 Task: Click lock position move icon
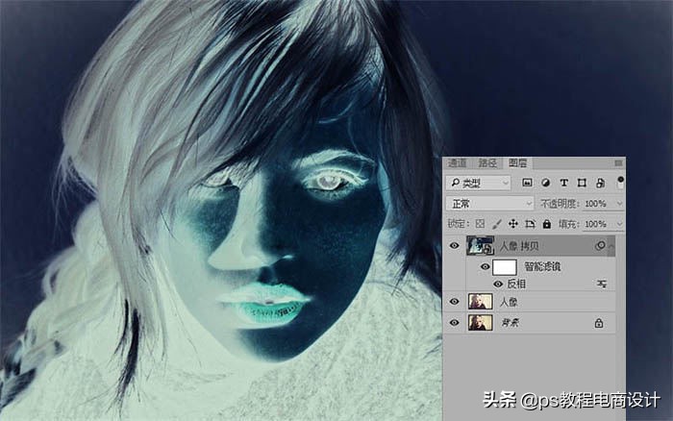514,224
